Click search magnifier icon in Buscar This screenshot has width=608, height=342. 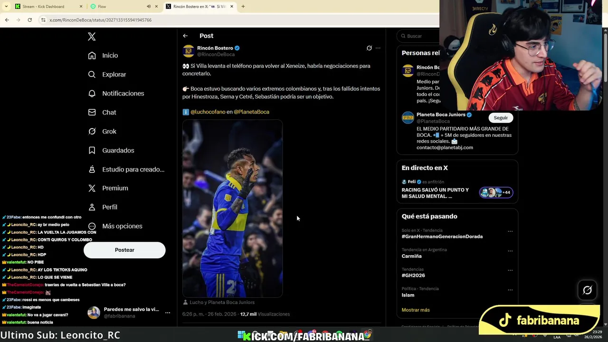point(403,36)
